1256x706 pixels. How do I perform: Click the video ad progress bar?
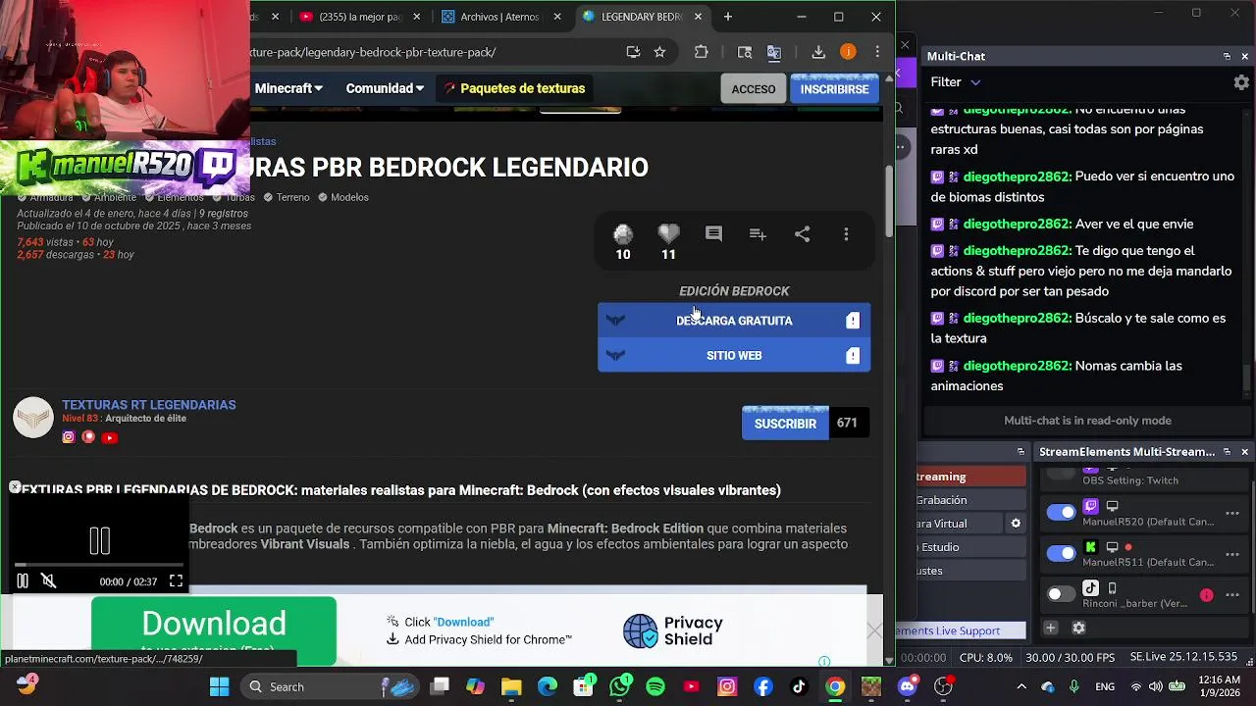pyautogui.click(x=98, y=566)
